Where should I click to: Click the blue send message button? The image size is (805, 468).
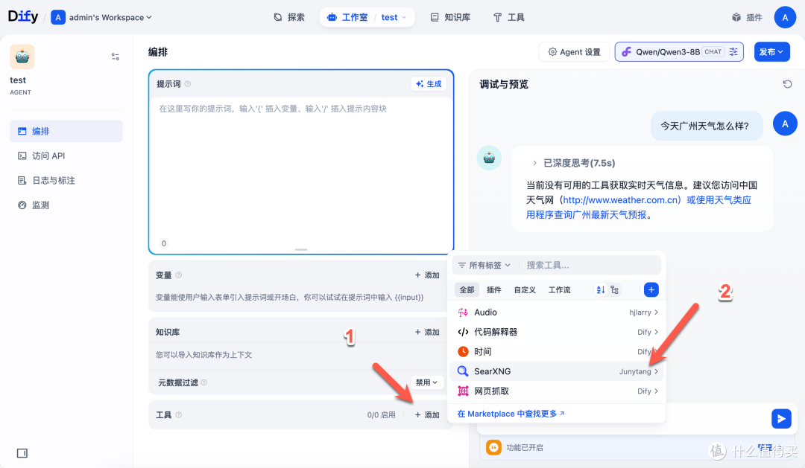click(781, 419)
